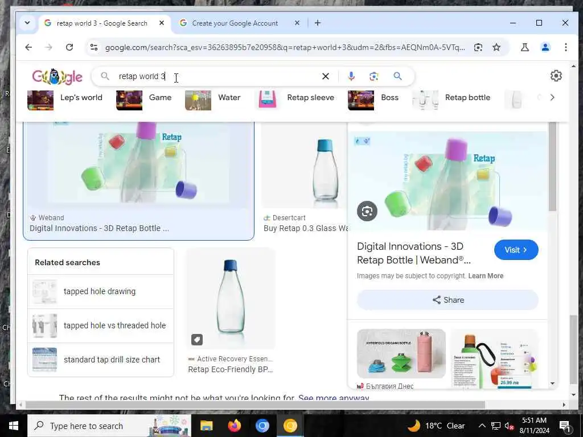
Task: Search by image with camera icon
Action: pyautogui.click(x=373, y=76)
